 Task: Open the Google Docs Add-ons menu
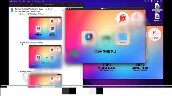(x=33, y=11)
